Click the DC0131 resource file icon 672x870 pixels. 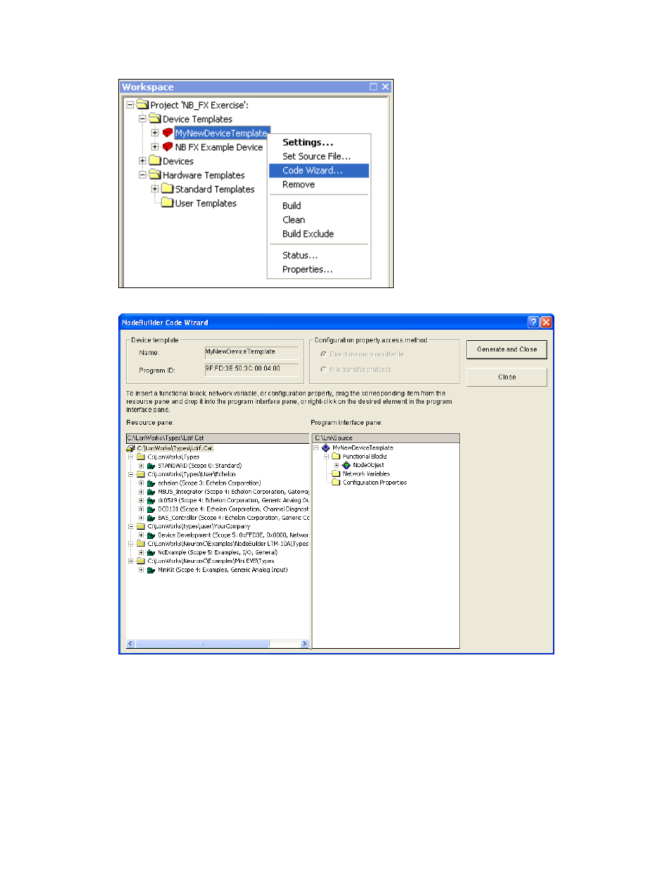151,509
